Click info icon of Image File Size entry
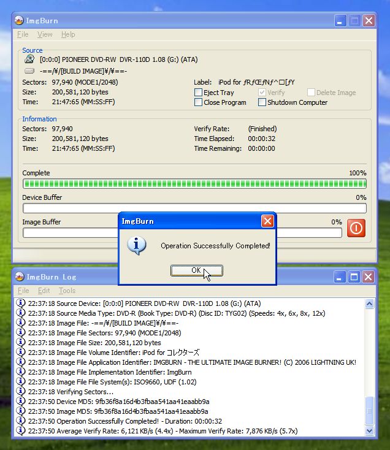Viewport: 390px width, 450px height. pos(21,342)
